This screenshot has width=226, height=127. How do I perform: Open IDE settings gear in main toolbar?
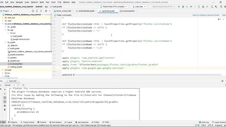click(x=225, y=7)
